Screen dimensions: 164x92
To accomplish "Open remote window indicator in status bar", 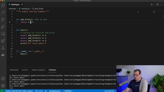I will tap(2, 91).
